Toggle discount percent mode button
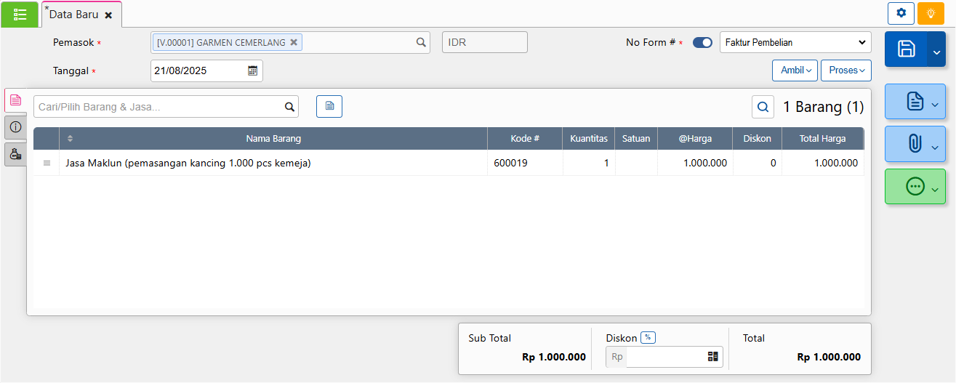 [x=648, y=337]
